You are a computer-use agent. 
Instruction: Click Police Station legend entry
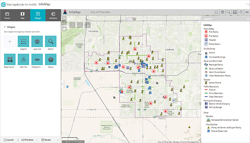click(212, 44)
